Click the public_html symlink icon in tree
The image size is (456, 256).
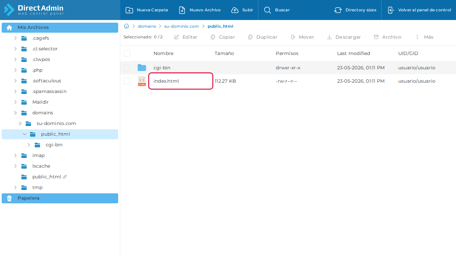(65, 177)
